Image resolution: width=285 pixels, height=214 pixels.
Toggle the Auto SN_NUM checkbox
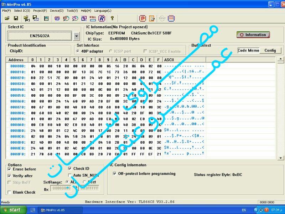coord(69,175)
